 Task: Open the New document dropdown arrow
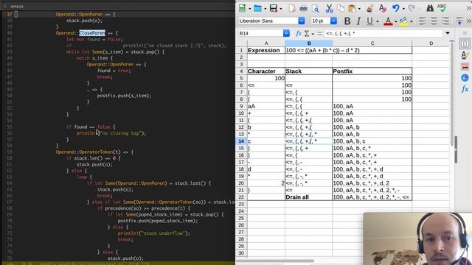coord(249,9)
